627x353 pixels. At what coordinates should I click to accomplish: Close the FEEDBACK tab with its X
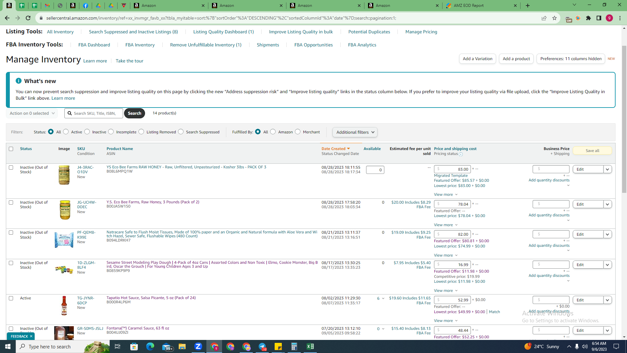point(31,336)
